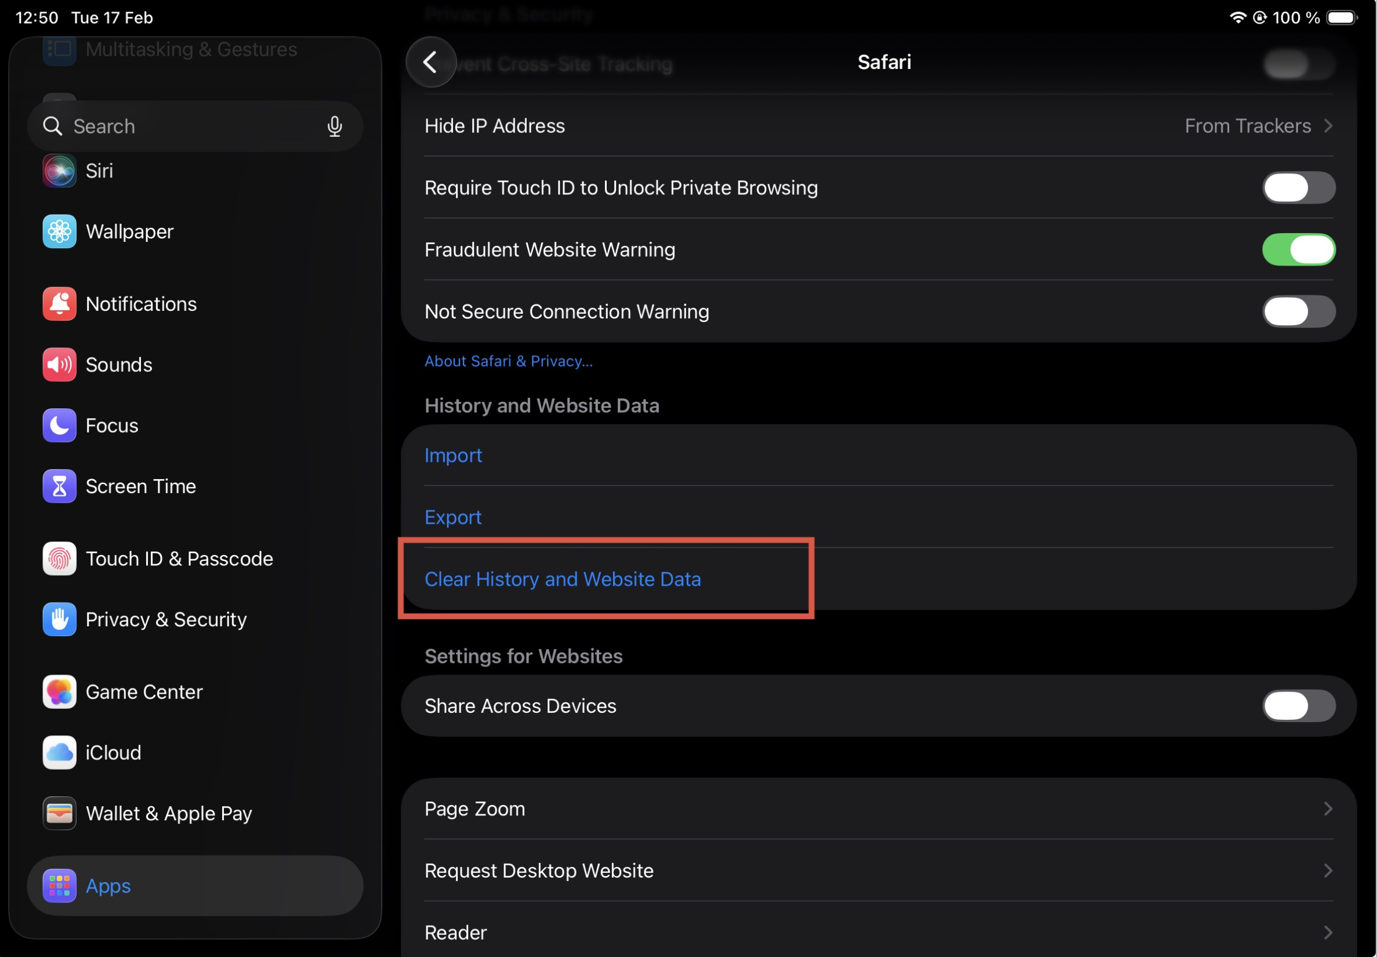Disable Fraudulent Website Warning switch

point(1299,250)
